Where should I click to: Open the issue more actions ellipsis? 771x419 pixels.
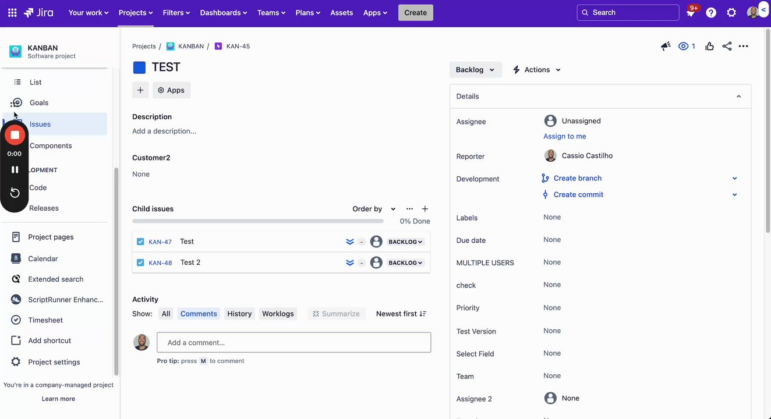coord(744,46)
